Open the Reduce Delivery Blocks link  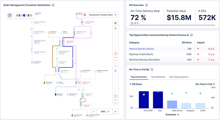pyautogui.click(x=141, y=49)
